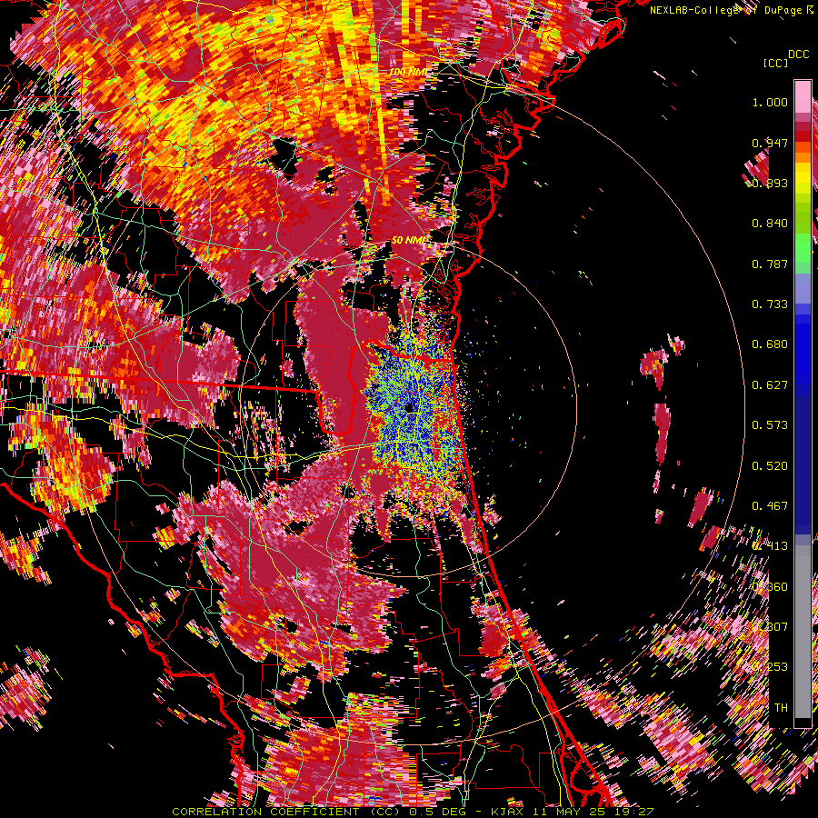Click the 0.787 scale value
This screenshot has height=818, width=818.
770,264
